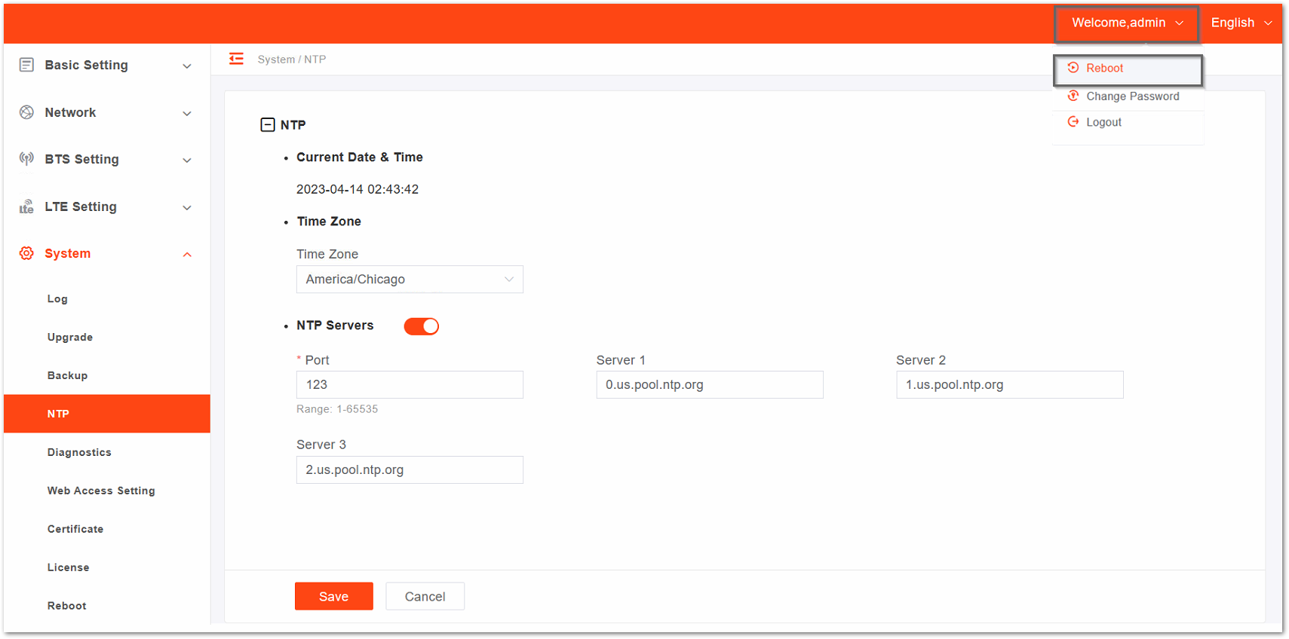This screenshot has height=639, width=1289.
Task: Click the BTS Setting menu label
Action: [81, 159]
